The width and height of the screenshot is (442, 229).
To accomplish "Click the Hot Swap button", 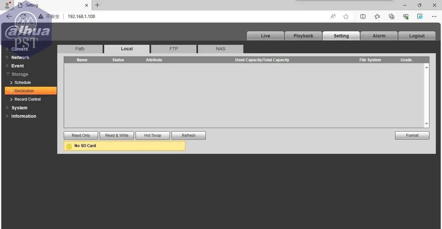I will [x=152, y=135].
